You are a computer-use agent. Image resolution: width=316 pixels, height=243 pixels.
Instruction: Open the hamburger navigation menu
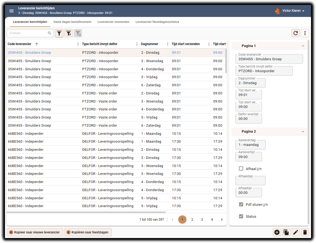pyautogui.click(x=12, y=11)
